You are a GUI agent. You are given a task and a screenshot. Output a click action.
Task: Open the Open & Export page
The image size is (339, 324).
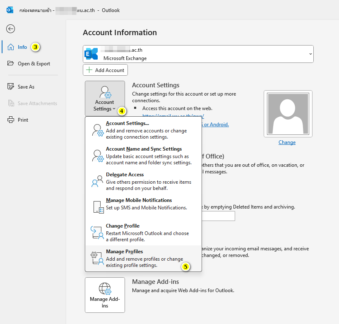point(34,64)
